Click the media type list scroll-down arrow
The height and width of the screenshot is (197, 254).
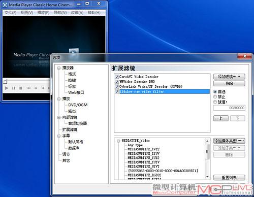pos(207,177)
